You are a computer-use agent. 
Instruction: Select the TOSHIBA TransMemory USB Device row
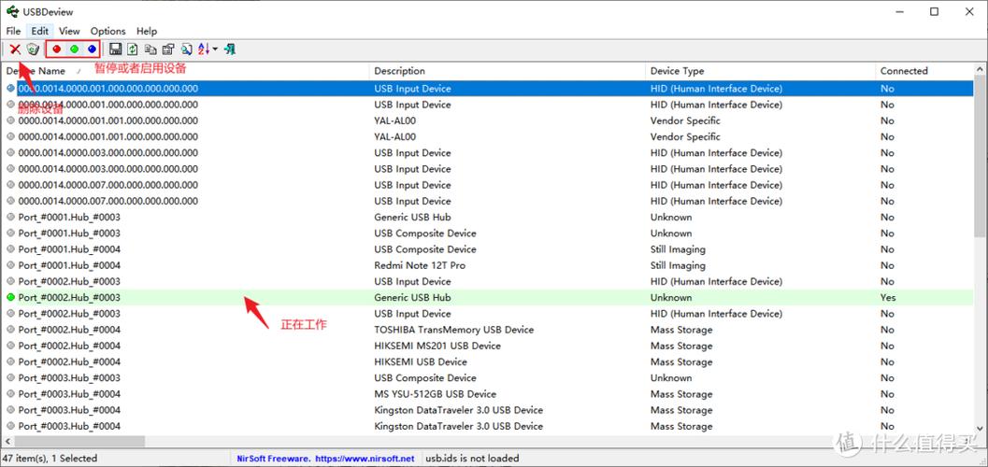489,329
